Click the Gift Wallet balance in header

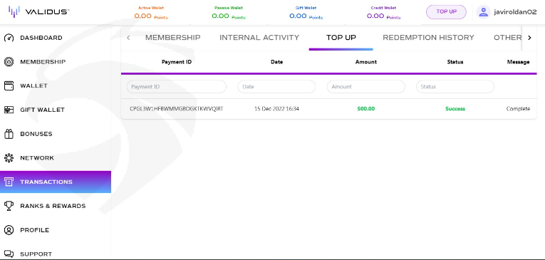pos(306,16)
